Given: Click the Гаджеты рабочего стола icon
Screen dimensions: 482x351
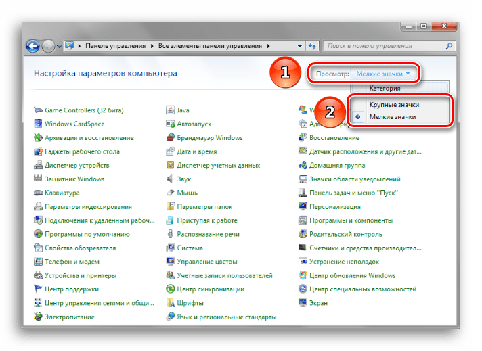Looking at the screenshot, I should click(38, 151).
